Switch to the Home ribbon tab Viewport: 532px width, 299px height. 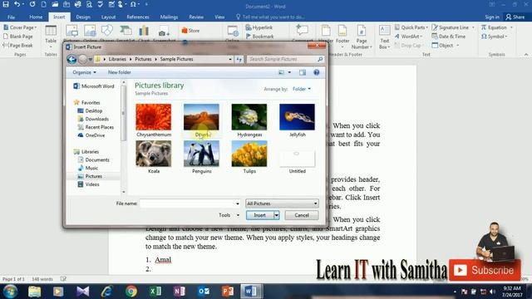point(36,17)
